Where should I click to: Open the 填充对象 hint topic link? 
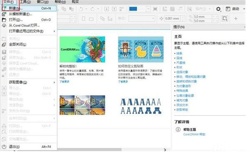[x=182, y=101]
